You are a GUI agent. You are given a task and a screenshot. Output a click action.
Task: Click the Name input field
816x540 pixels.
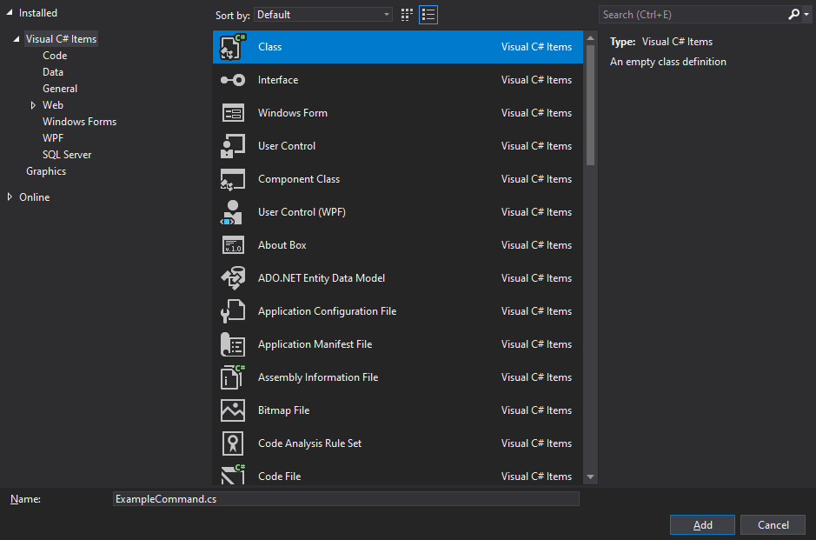pyautogui.click(x=346, y=499)
